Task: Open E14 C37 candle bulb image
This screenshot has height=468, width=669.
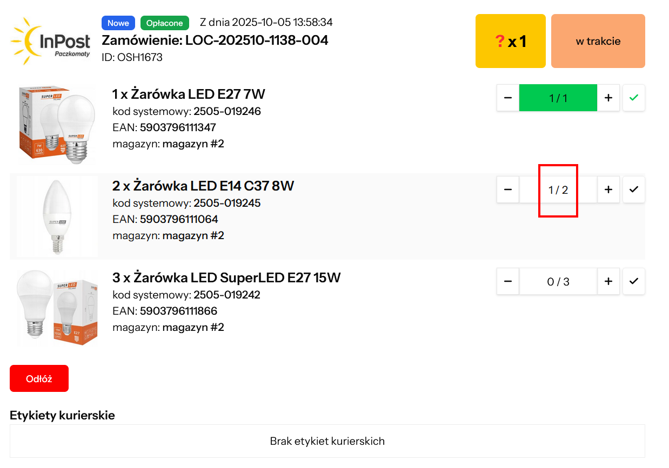Action: point(57,216)
